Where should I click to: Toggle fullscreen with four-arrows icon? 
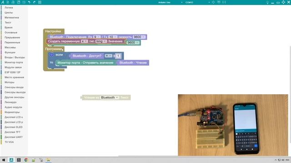click(283, 2)
